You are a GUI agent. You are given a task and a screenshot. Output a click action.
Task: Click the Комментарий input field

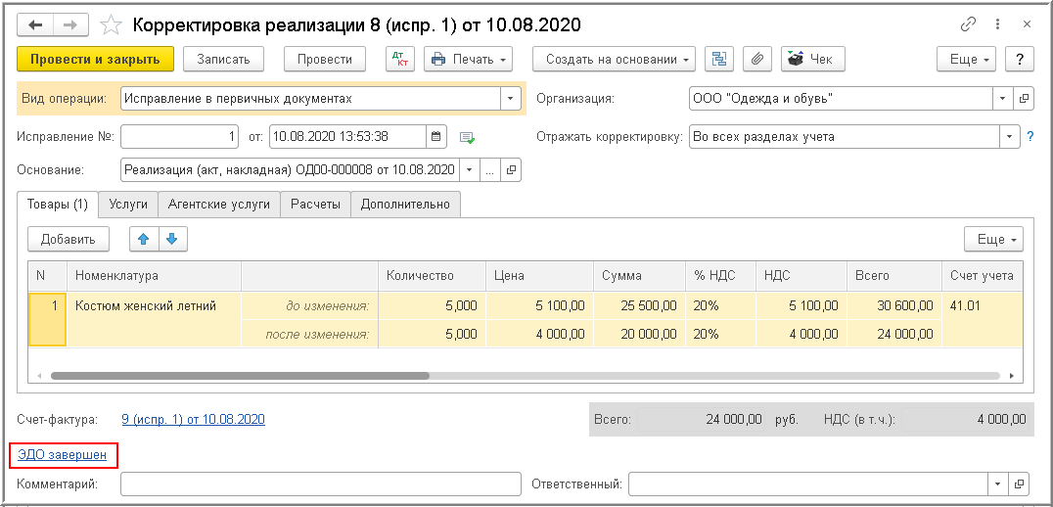(321, 484)
